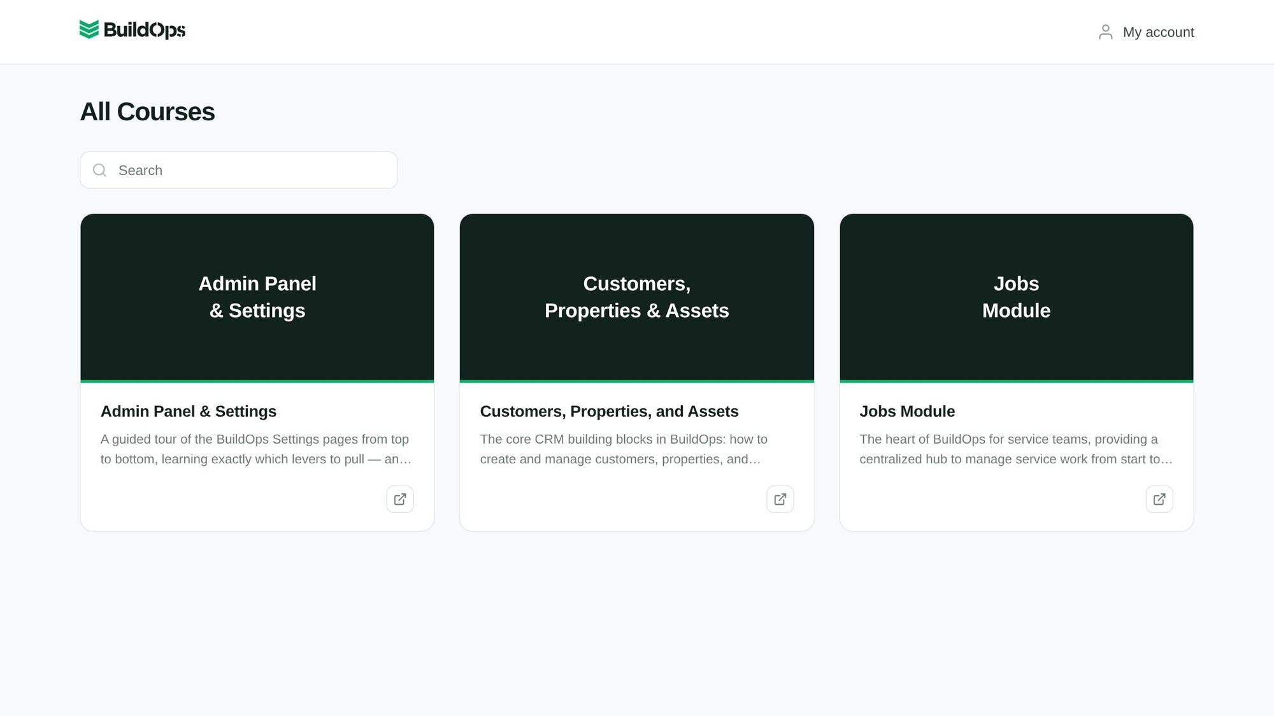Click the Admin Panel course description text

(x=255, y=449)
